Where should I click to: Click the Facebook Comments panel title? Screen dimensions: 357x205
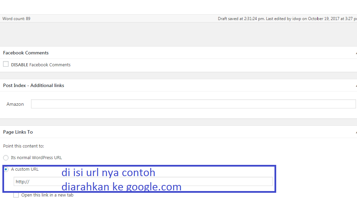pyautogui.click(x=26, y=53)
